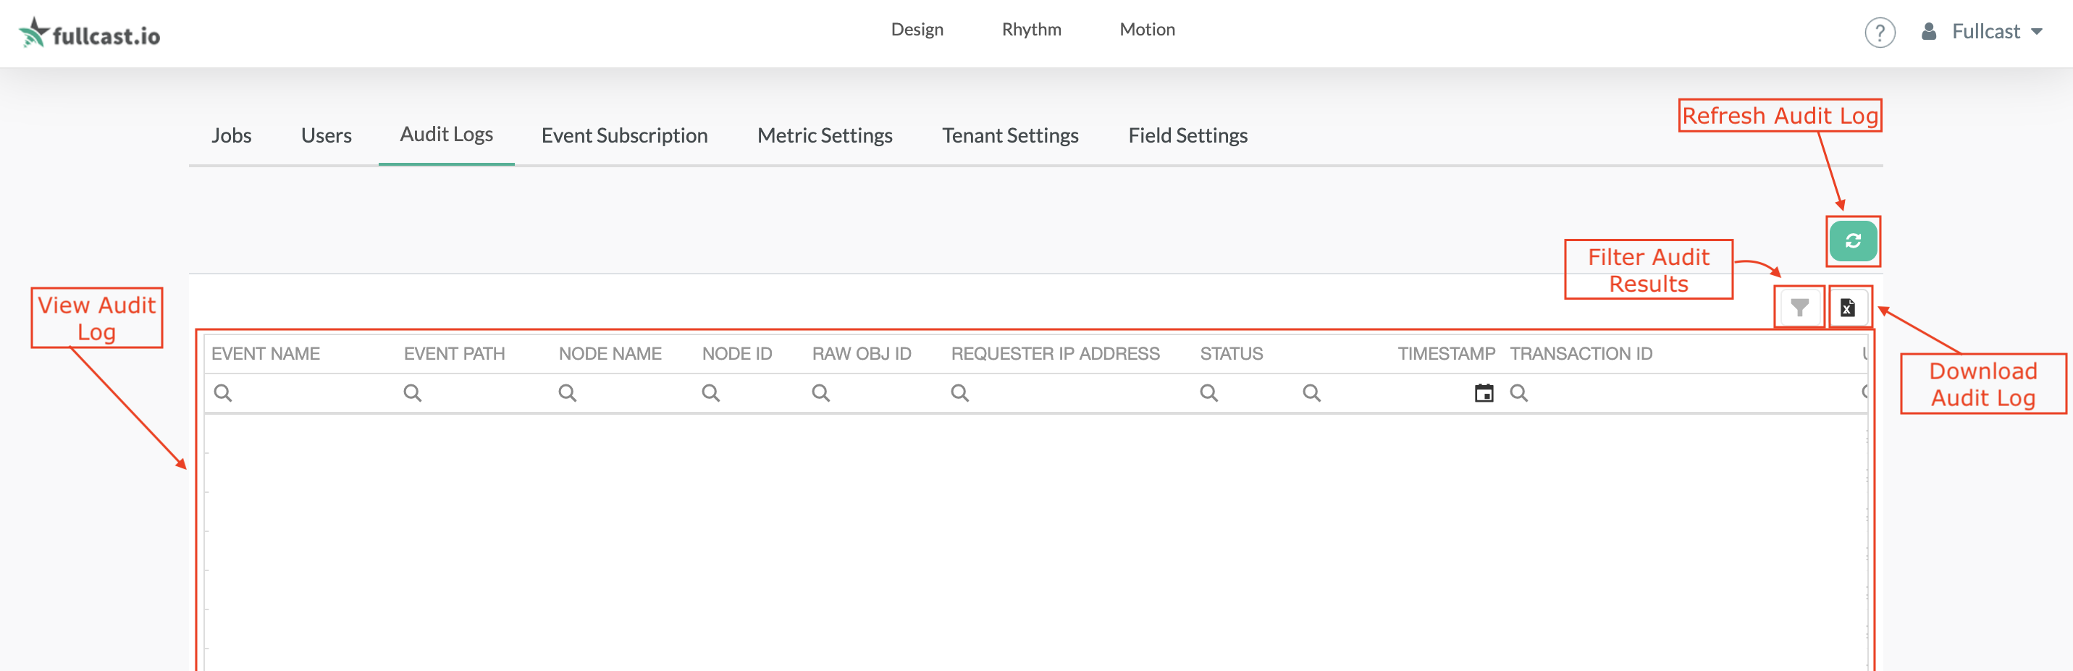Image resolution: width=2073 pixels, height=671 pixels.
Task: Navigate to the Rhythm menu item
Action: point(1031,30)
